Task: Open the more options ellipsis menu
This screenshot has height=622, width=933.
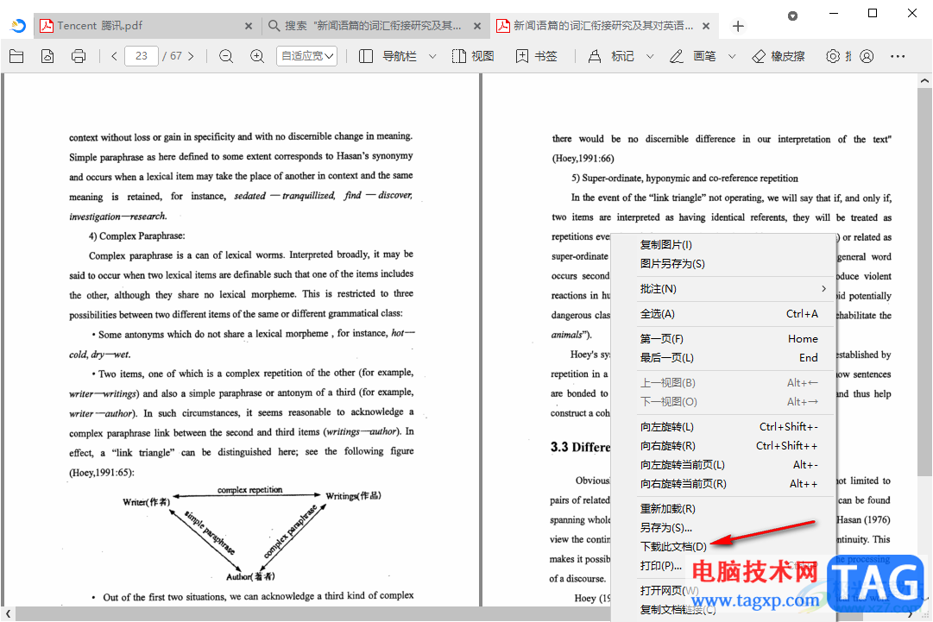Action: (898, 56)
